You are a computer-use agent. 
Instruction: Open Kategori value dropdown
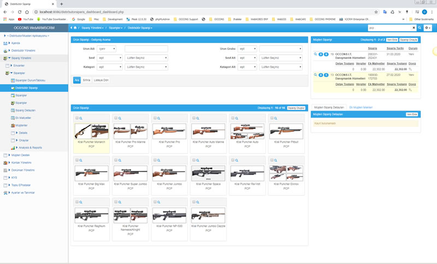146,67
